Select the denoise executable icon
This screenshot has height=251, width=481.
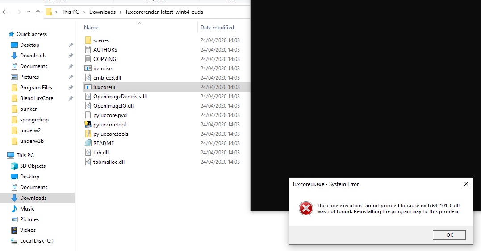(x=88, y=69)
